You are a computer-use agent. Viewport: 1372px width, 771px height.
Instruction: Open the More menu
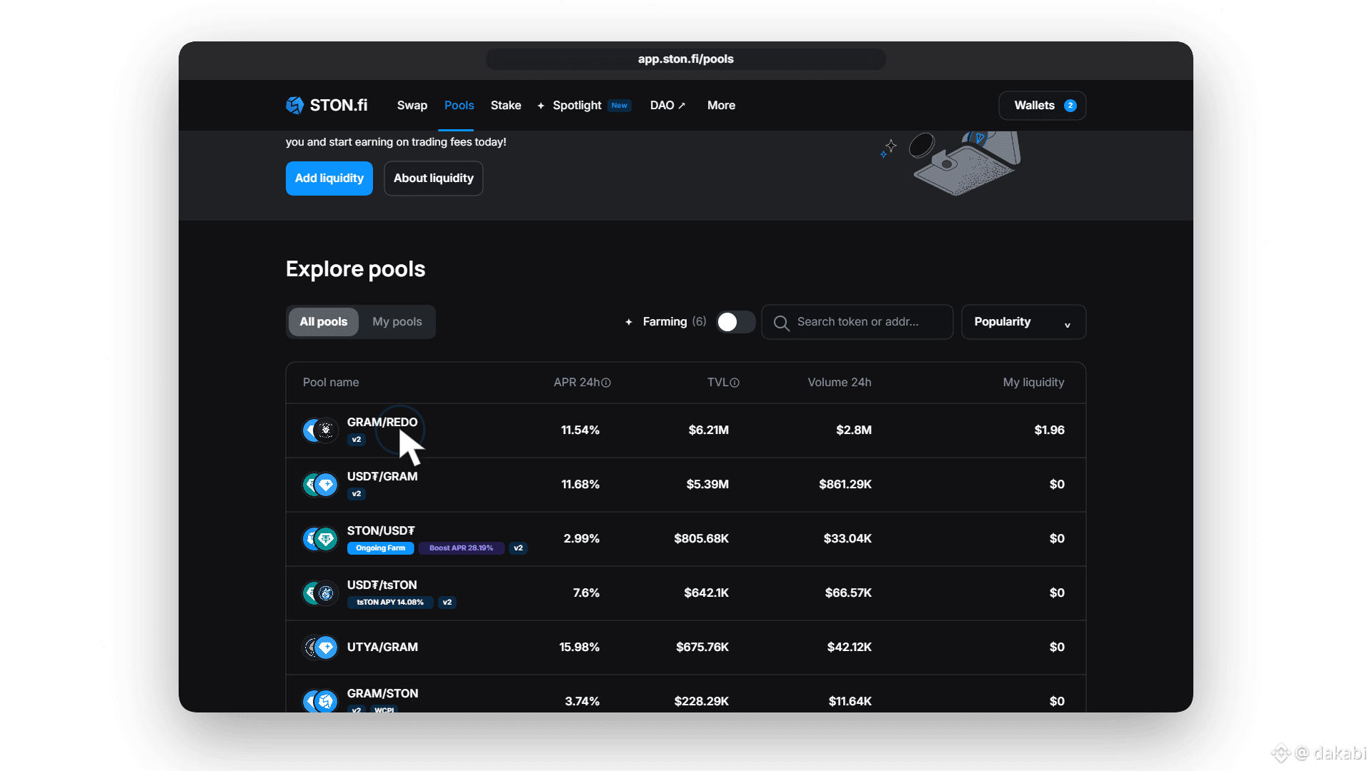(721, 106)
